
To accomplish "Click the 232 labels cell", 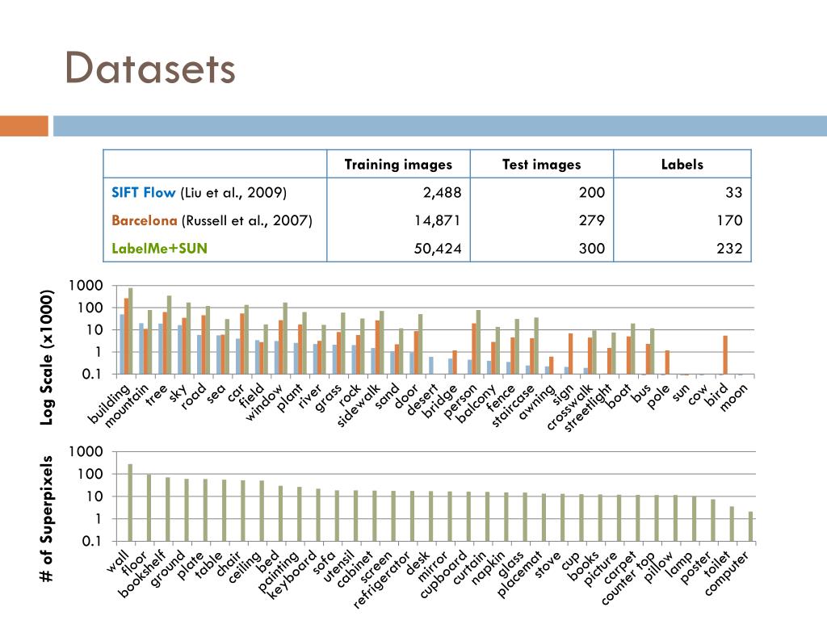I will coord(729,249).
